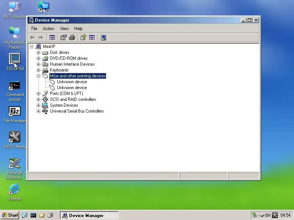Image resolution: width=294 pixels, height=220 pixels.
Task: Click the first quick launch icon beside Start
Action: (25, 215)
